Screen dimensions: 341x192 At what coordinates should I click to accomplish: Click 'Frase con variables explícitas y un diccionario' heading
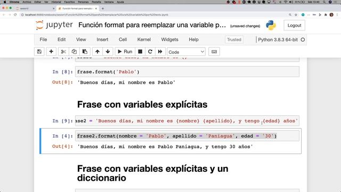[153, 173]
